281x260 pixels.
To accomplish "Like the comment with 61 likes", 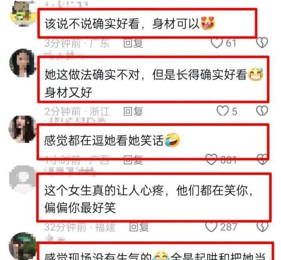I will pos(217,43).
